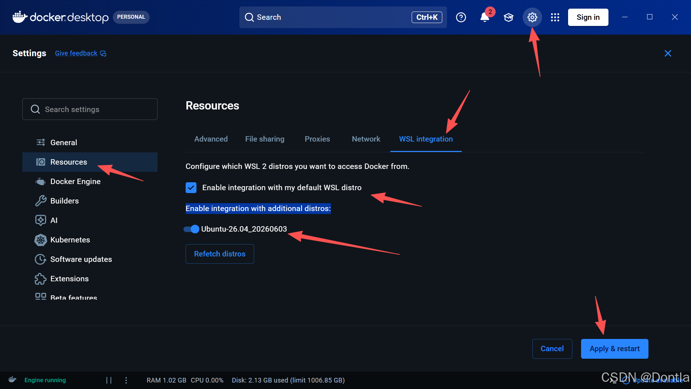Open the Learning Center graduation cap icon

[x=508, y=17]
